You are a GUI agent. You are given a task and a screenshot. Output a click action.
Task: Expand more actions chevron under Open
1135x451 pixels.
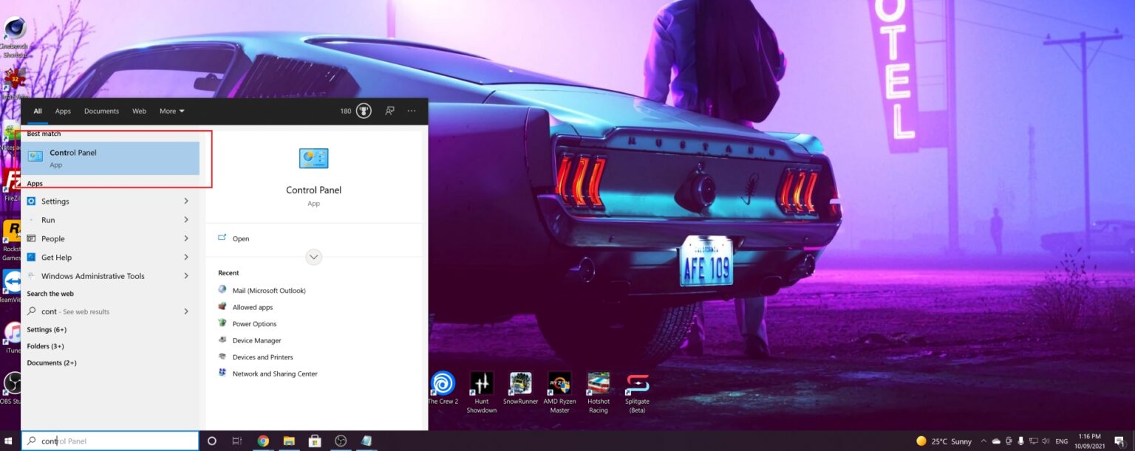click(313, 257)
